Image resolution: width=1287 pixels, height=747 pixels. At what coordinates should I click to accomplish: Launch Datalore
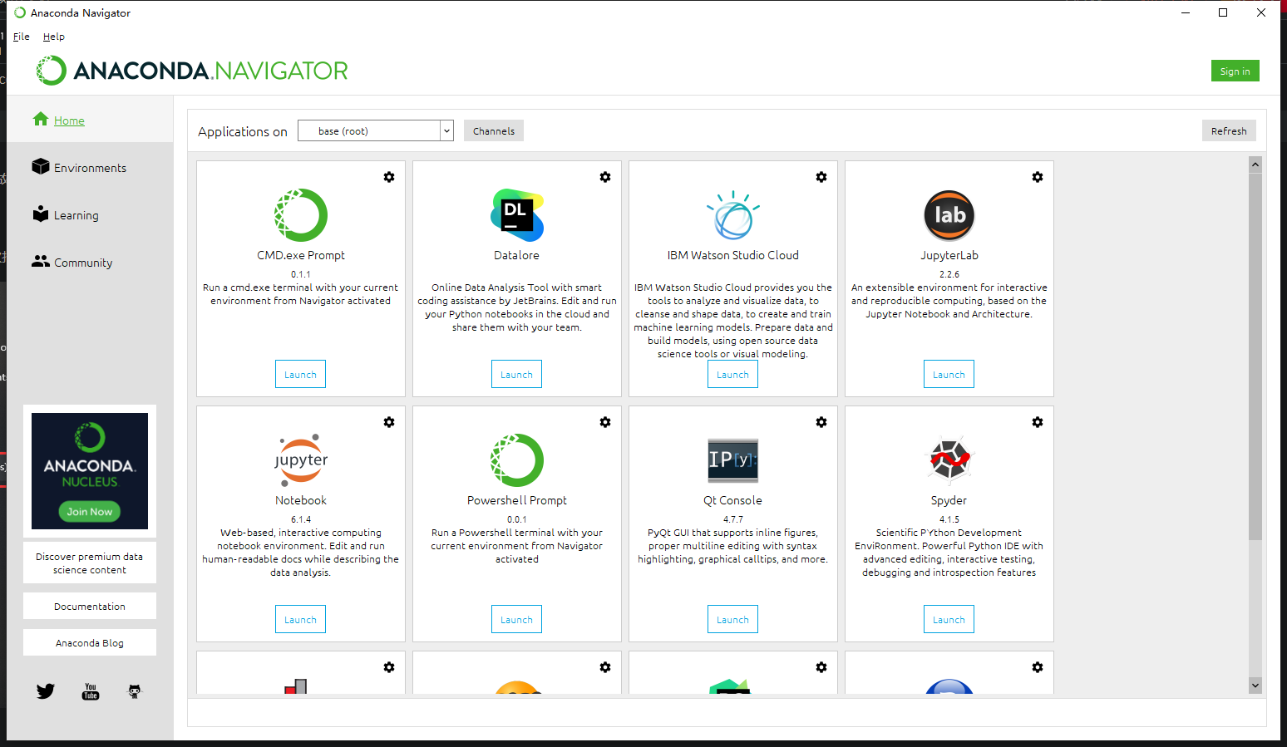pyautogui.click(x=517, y=374)
